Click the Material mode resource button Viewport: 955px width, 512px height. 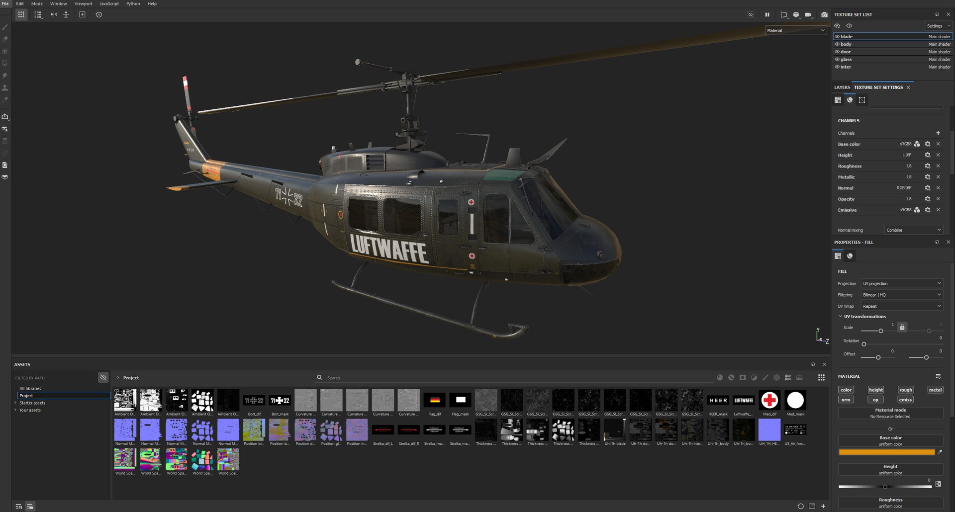pos(890,413)
